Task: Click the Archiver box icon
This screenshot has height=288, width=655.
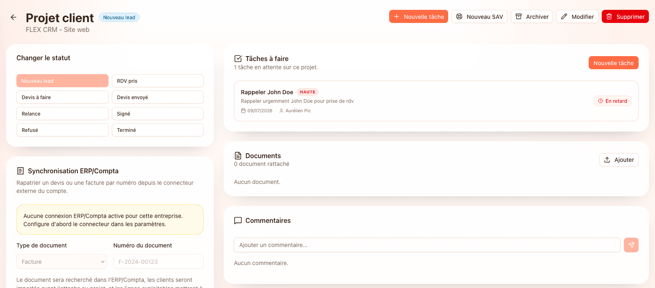Action: pos(519,16)
